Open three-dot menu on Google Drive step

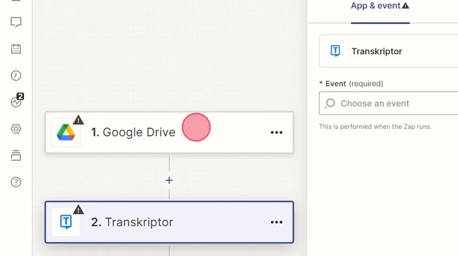click(276, 132)
